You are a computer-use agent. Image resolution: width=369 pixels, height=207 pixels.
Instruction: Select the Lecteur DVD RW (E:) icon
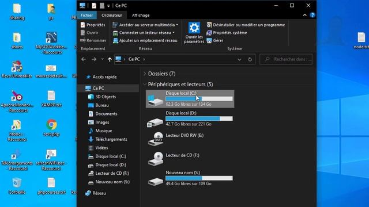[x=156, y=139]
